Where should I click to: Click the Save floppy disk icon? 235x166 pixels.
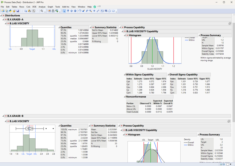[x=18, y=11]
